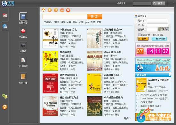
Task: Click the 更多>> link below book list
Action: [x=127, y=118]
